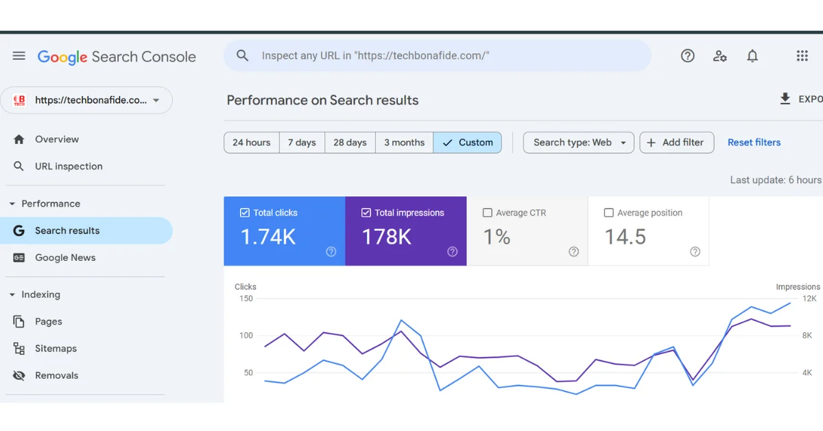This screenshot has width=823, height=431.
Task: Click the Average CTR help icon
Action: click(x=574, y=252)
